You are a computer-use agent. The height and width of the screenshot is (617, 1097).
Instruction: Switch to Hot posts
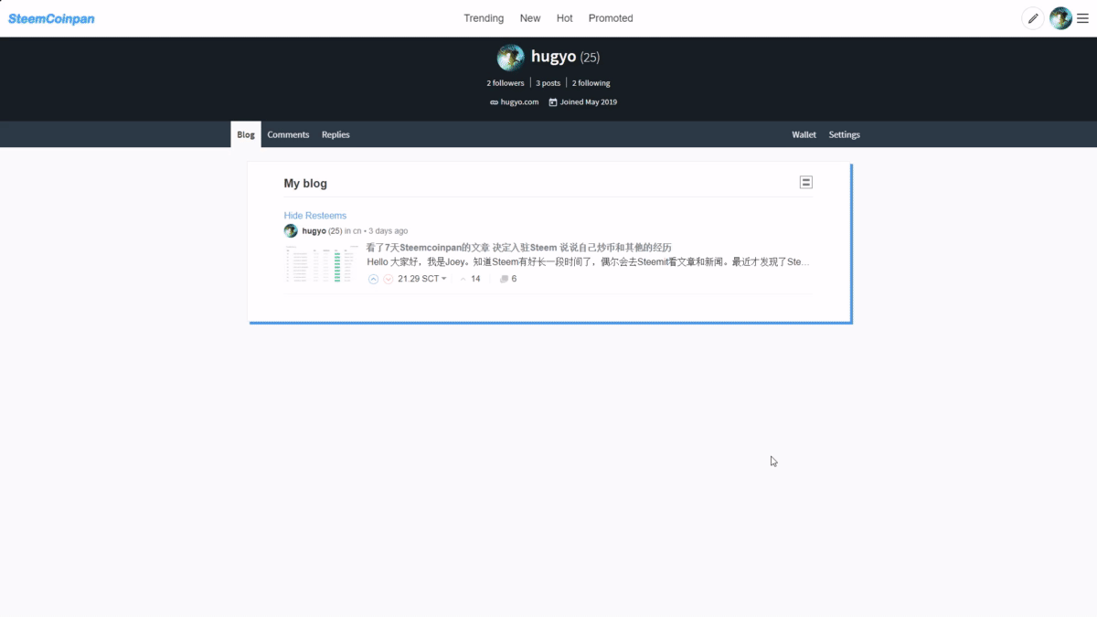(565, 18)
